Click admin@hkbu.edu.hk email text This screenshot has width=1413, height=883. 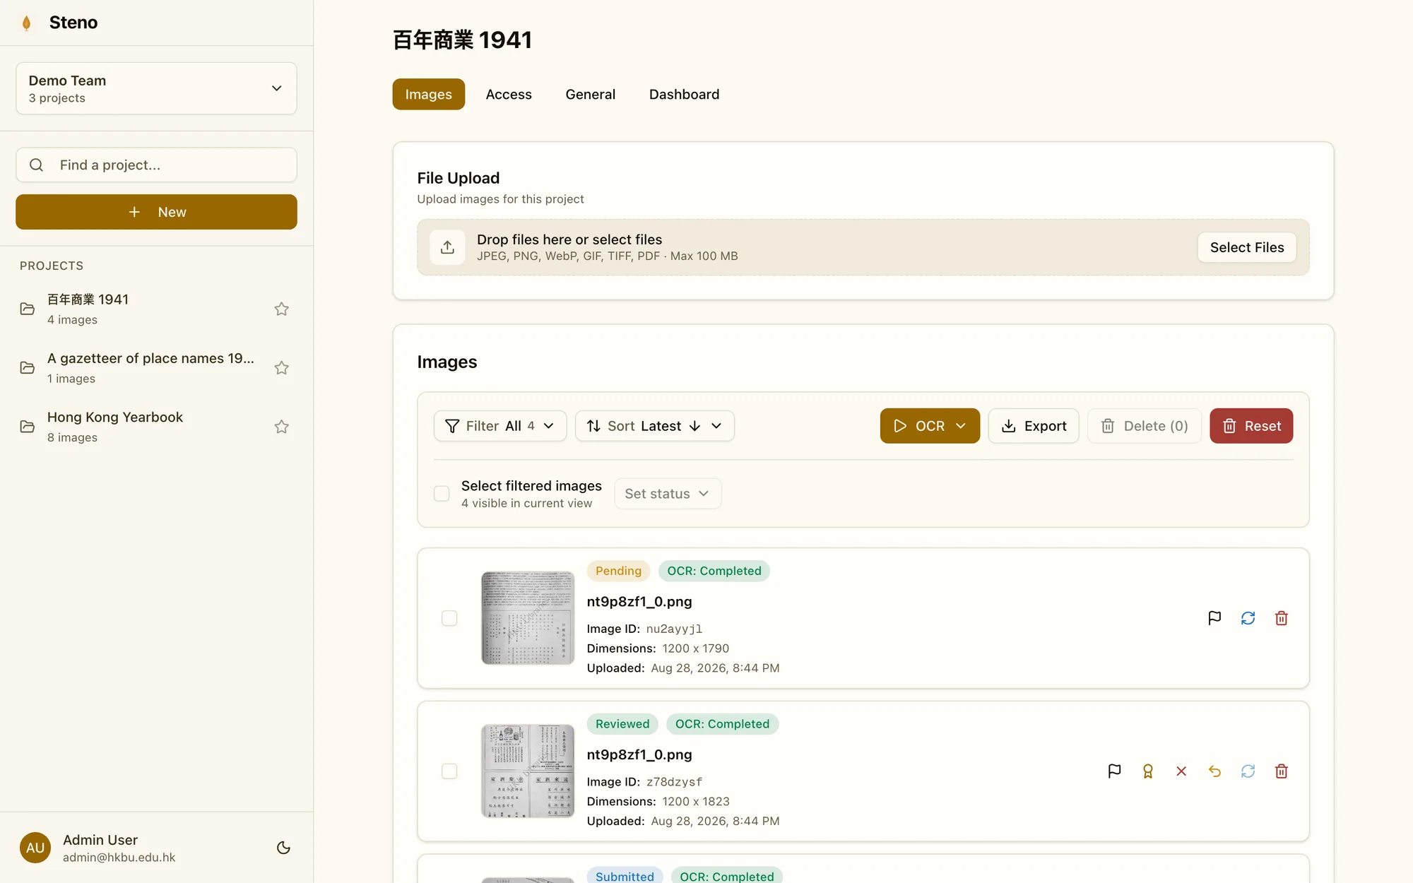(x=119, y=858)
